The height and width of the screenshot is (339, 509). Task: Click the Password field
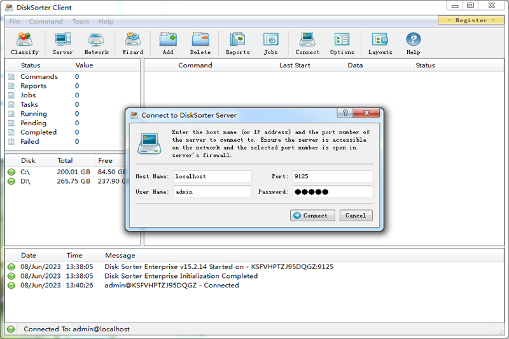332,191
